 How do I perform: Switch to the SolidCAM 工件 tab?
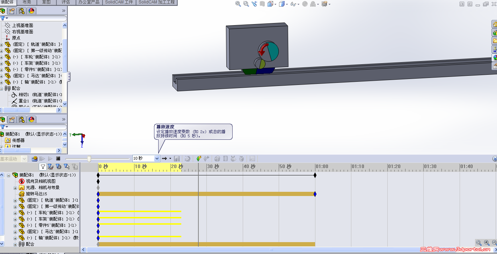tap(119, 2)
